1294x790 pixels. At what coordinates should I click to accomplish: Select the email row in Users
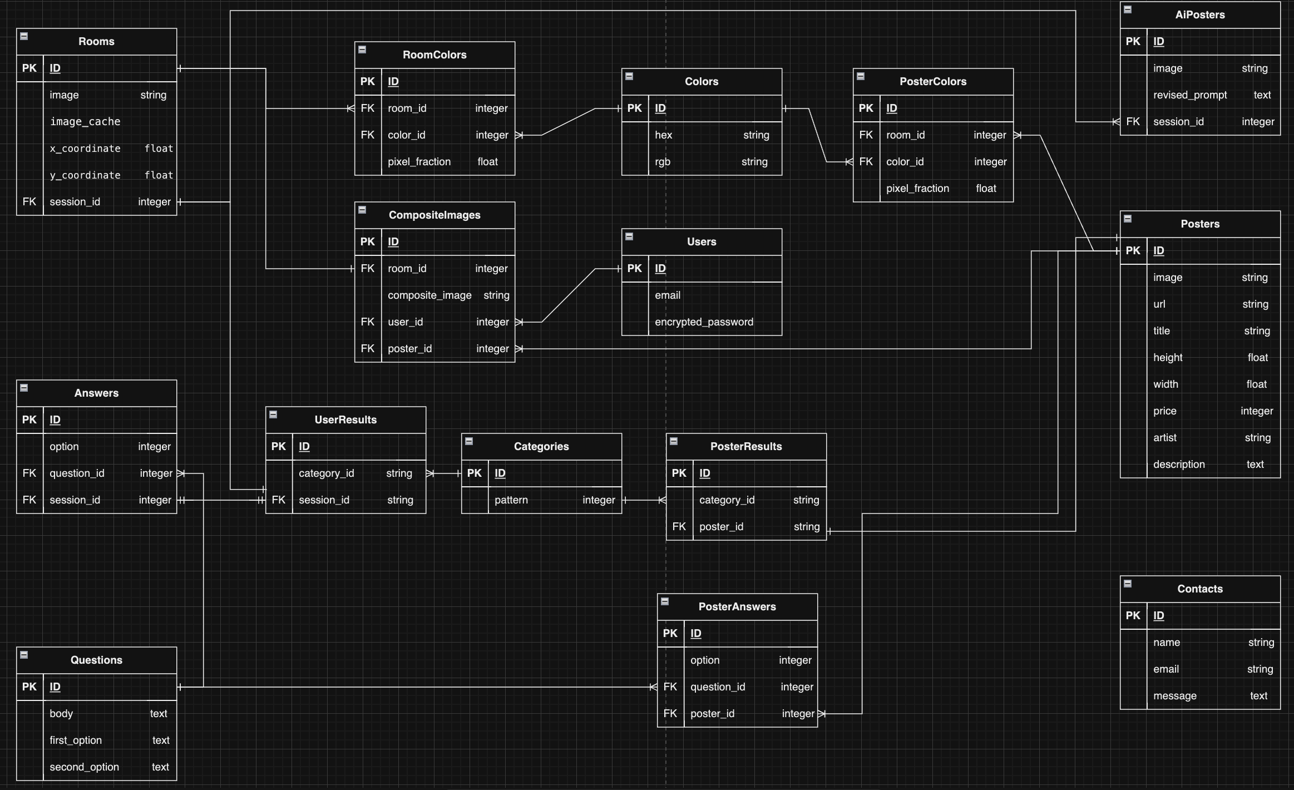click(702, 295)
